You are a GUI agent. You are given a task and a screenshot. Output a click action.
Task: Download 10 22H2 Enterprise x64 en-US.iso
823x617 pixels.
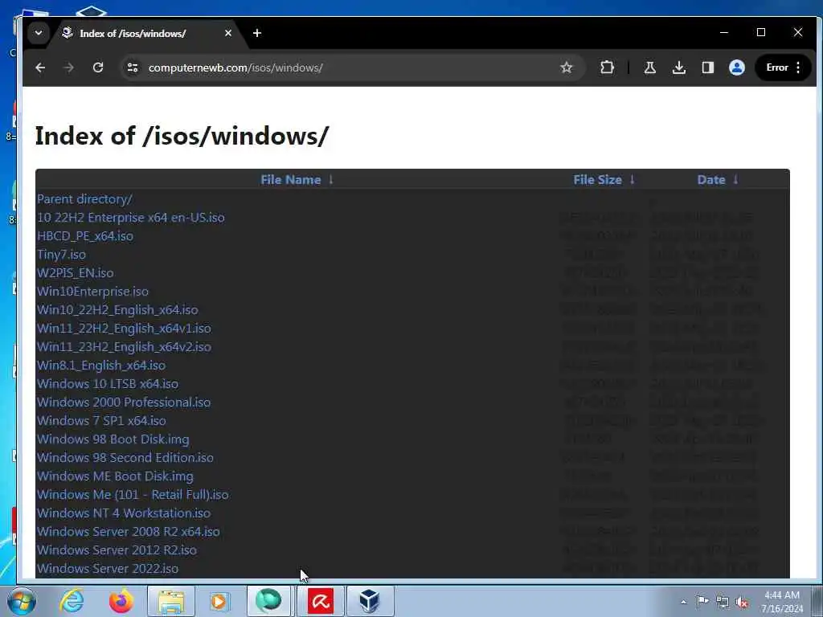click(131, 218)
